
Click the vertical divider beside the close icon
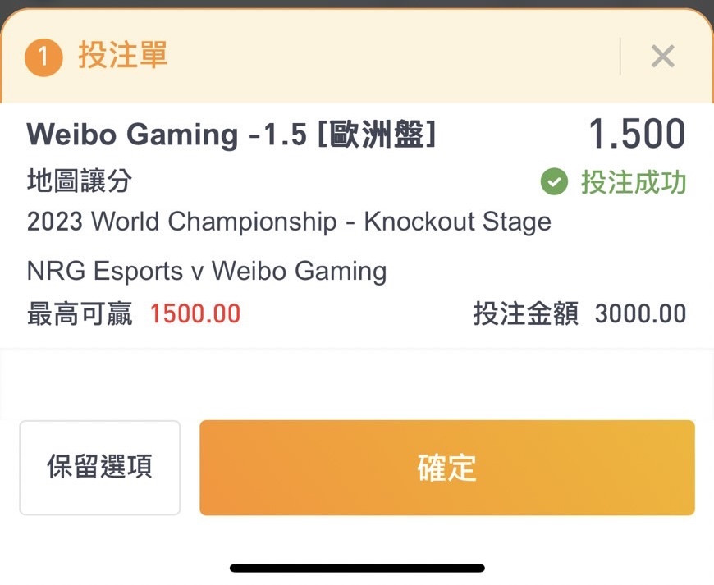pos(620,57)
